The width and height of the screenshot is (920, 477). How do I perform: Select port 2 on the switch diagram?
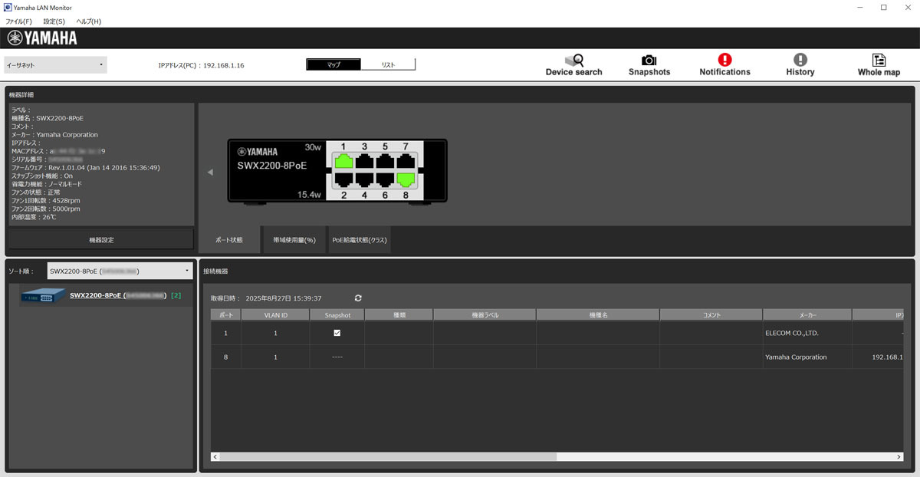point(342,180)
